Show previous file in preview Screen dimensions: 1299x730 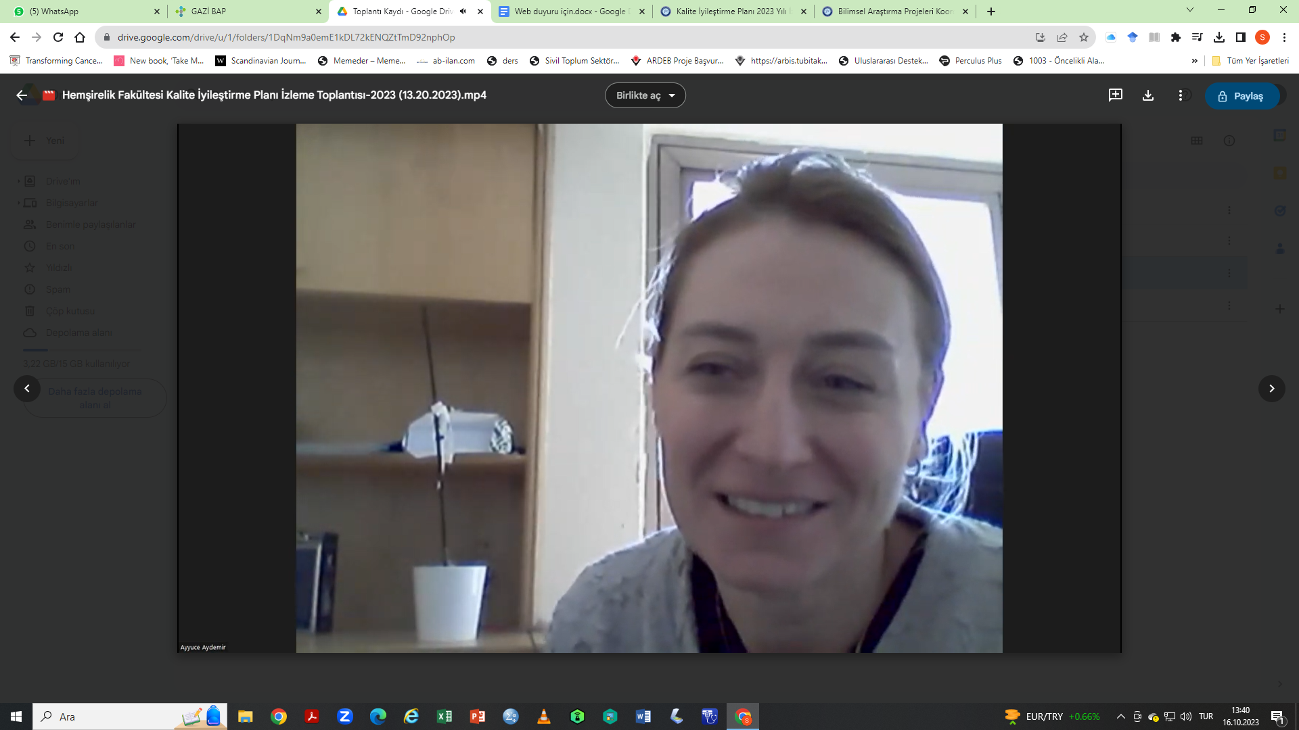[x=27, y=389]
